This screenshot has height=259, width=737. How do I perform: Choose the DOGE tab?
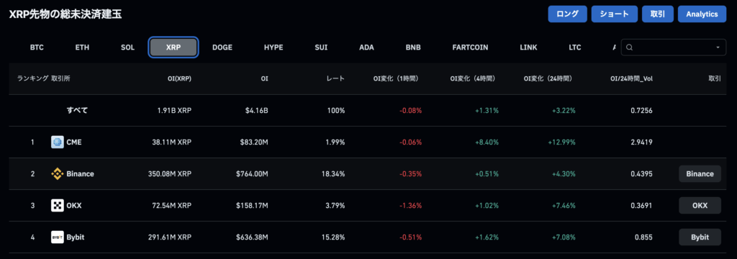222,47
